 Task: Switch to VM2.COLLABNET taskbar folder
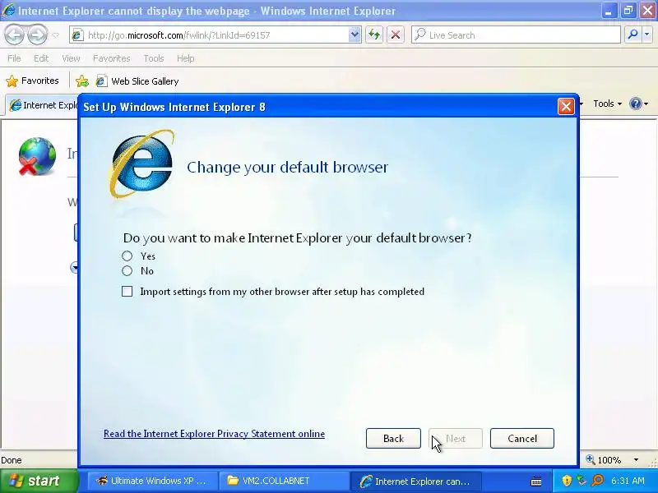pos(285,481)
